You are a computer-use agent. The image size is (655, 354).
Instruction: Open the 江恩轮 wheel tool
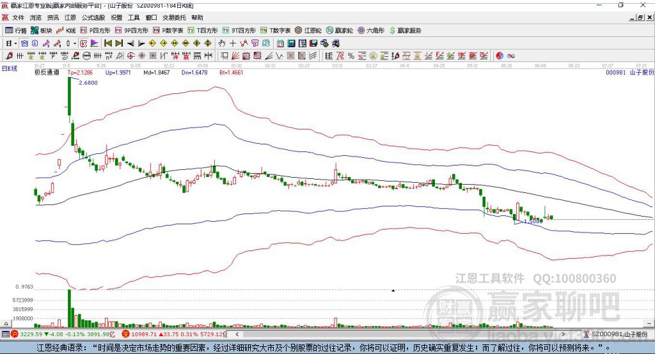coord(308,31)
